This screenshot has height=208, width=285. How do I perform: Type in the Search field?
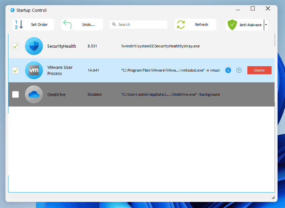coord(141,25)
